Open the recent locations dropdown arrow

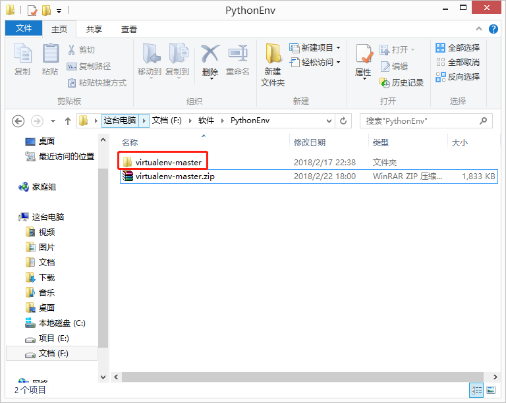[x=53, y=121]
